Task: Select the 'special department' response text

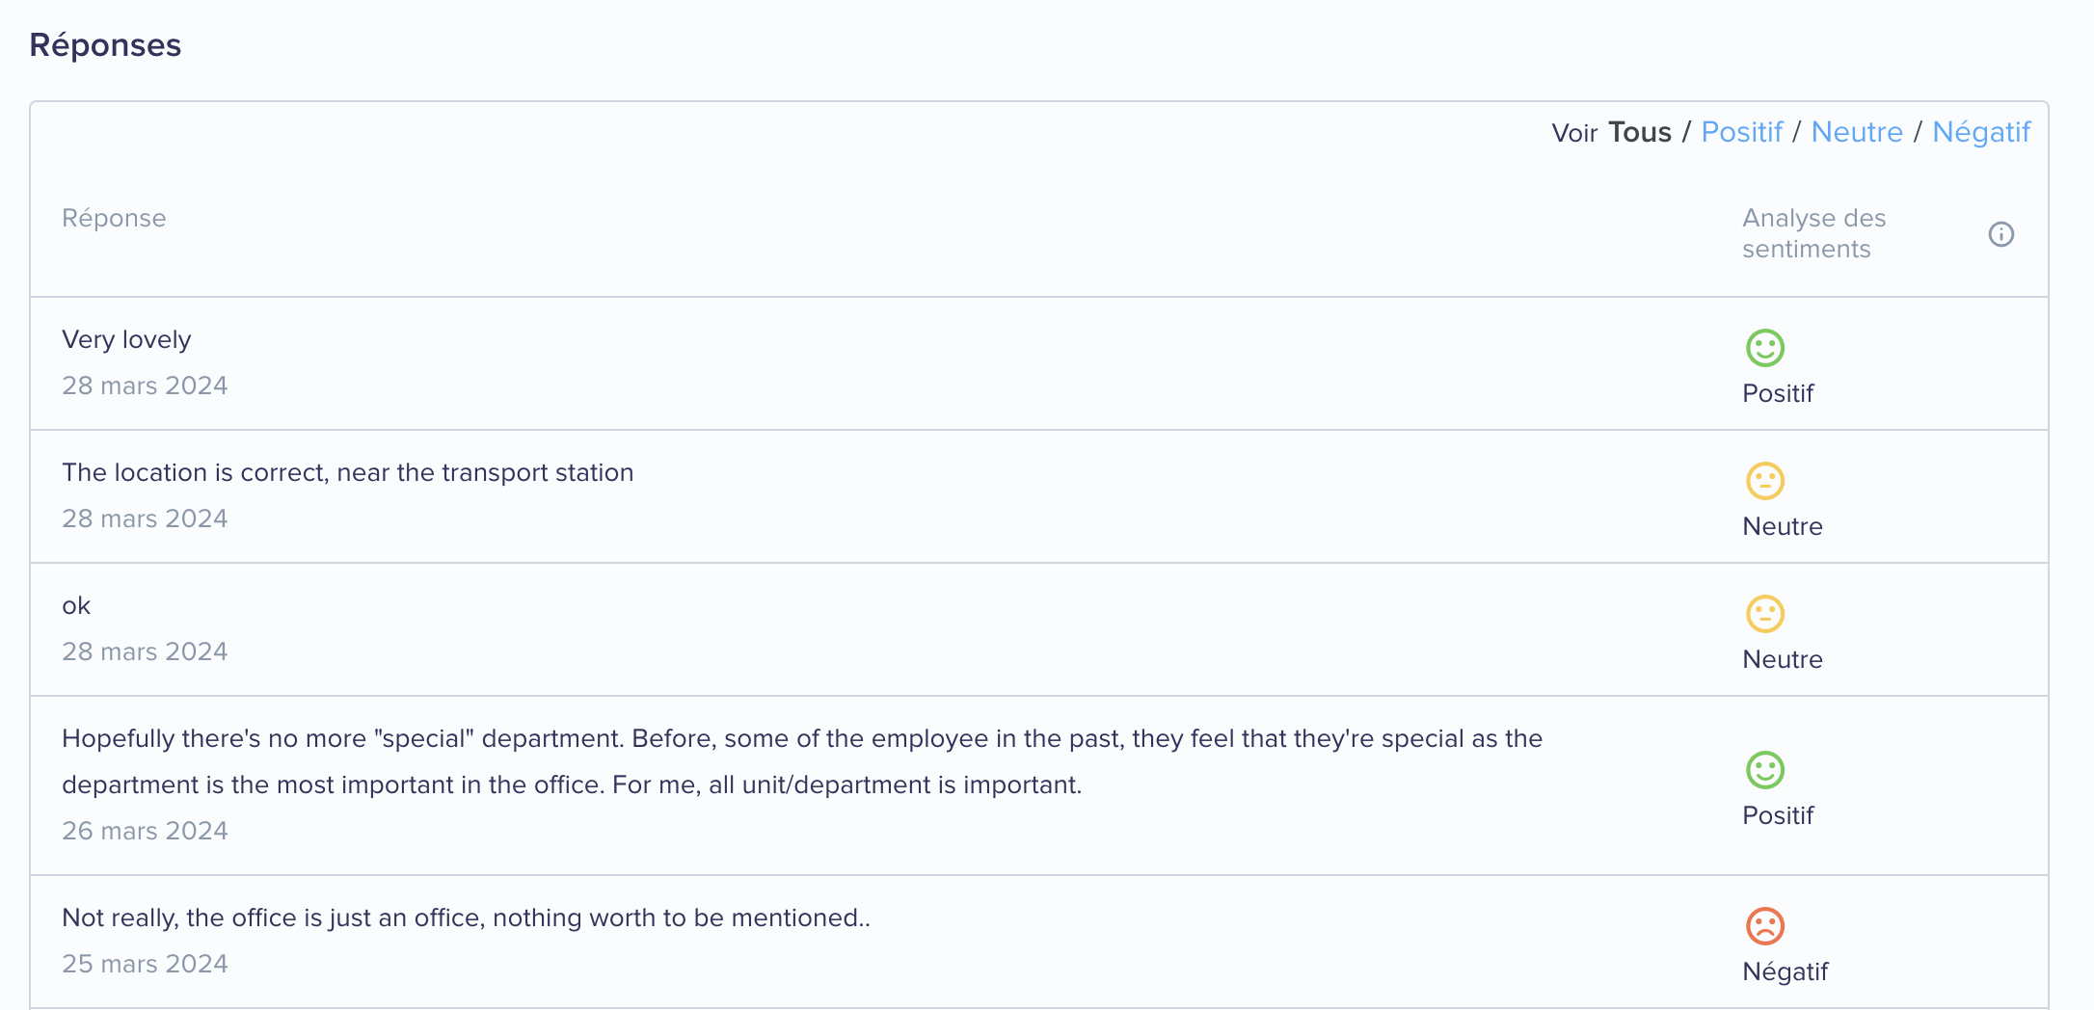Action: (x=802, y=761)
